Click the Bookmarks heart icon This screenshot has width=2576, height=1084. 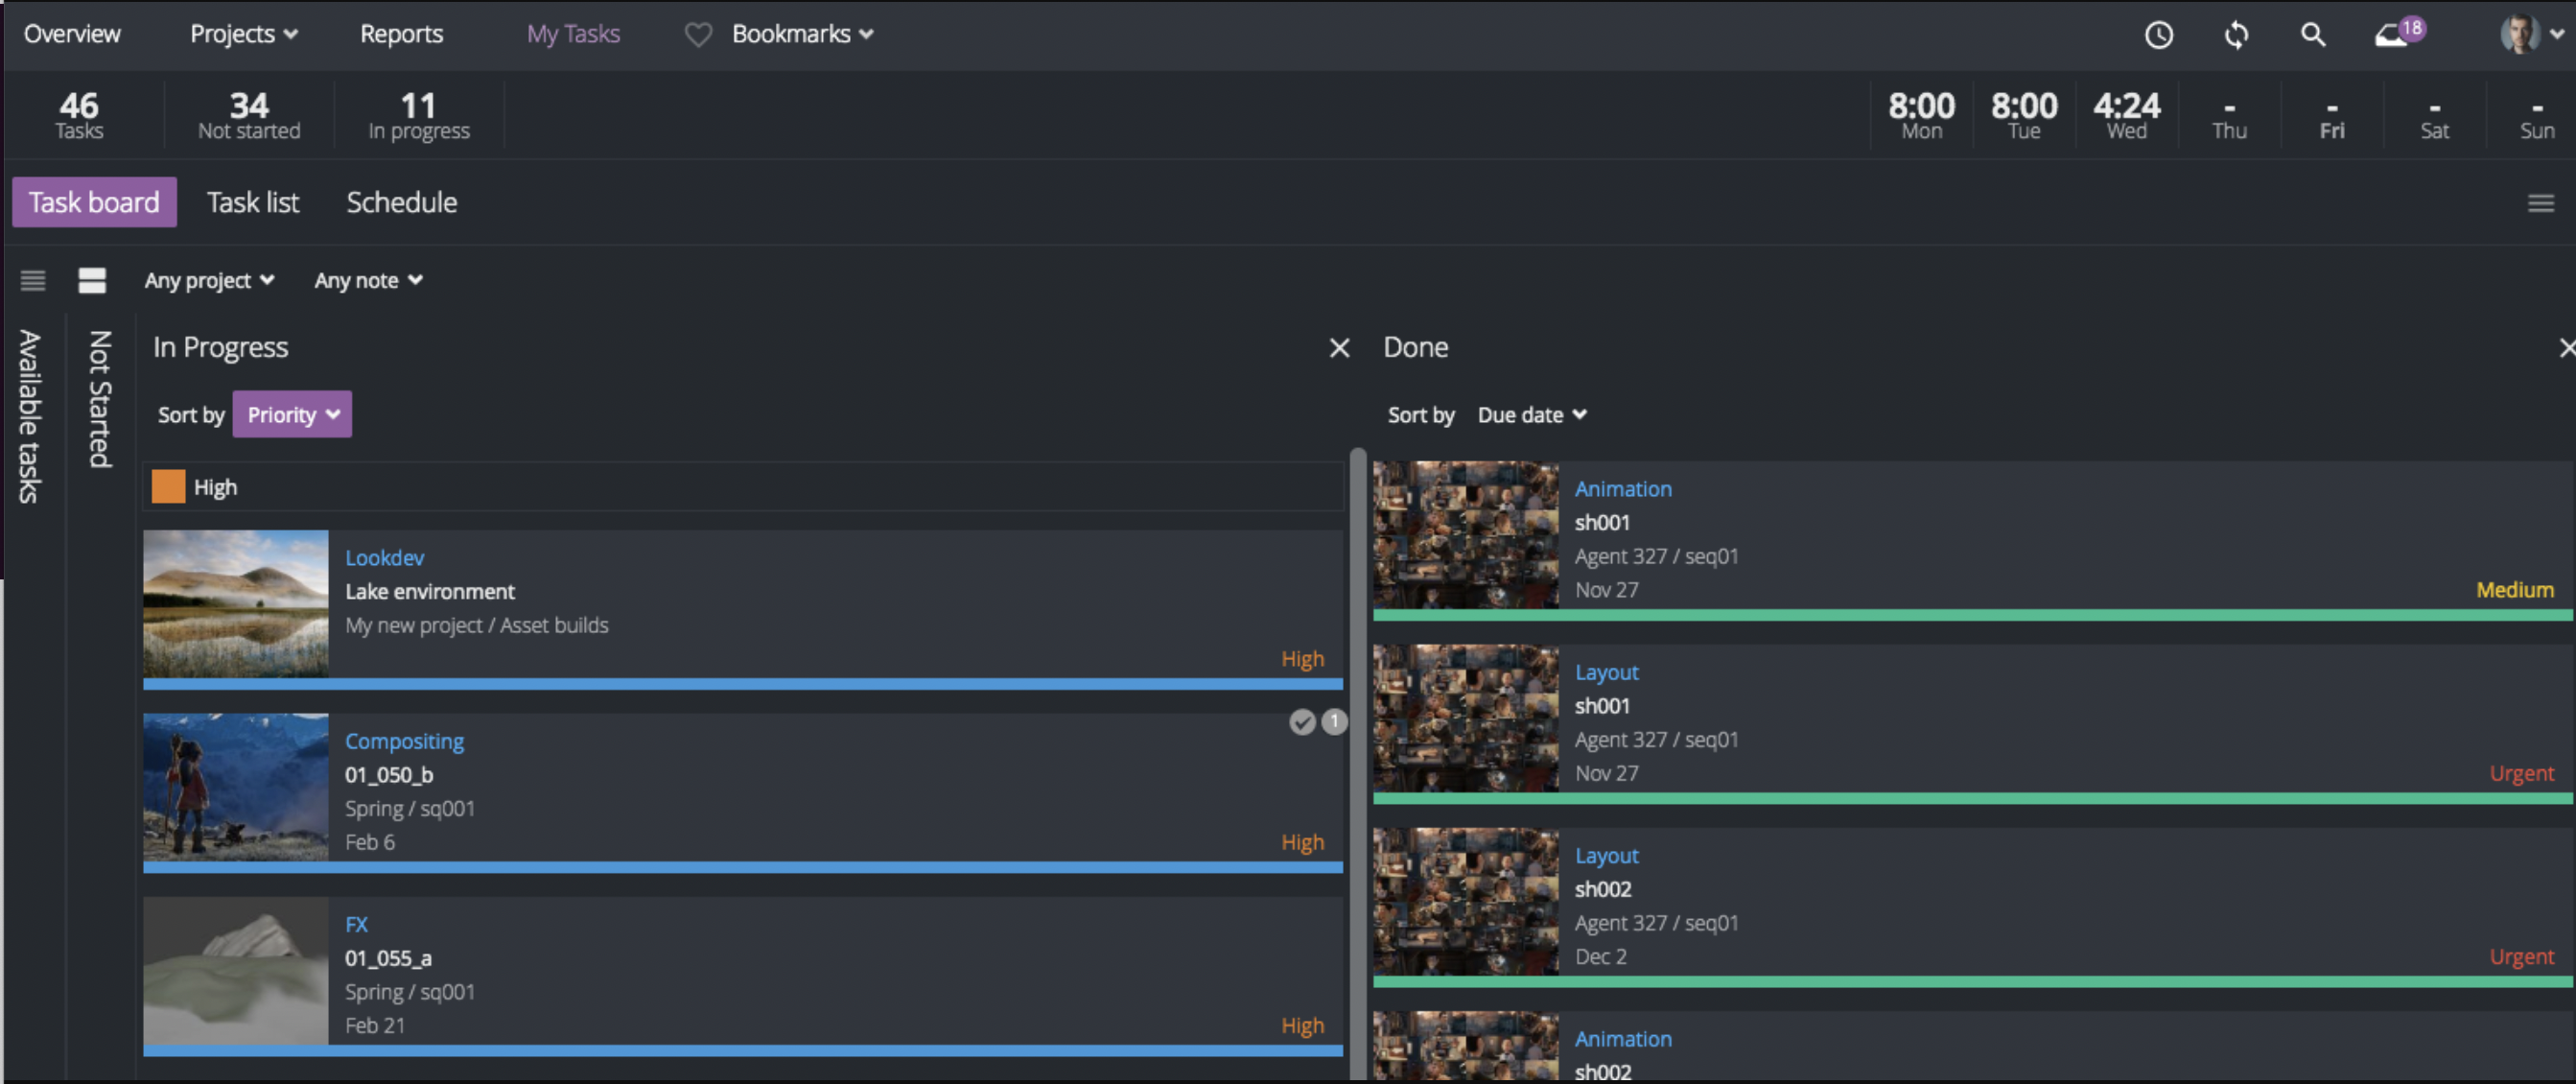(x=697, y=35)
